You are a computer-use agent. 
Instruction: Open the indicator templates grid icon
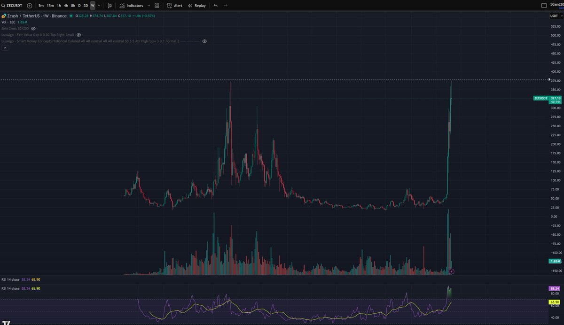[157, 6]
